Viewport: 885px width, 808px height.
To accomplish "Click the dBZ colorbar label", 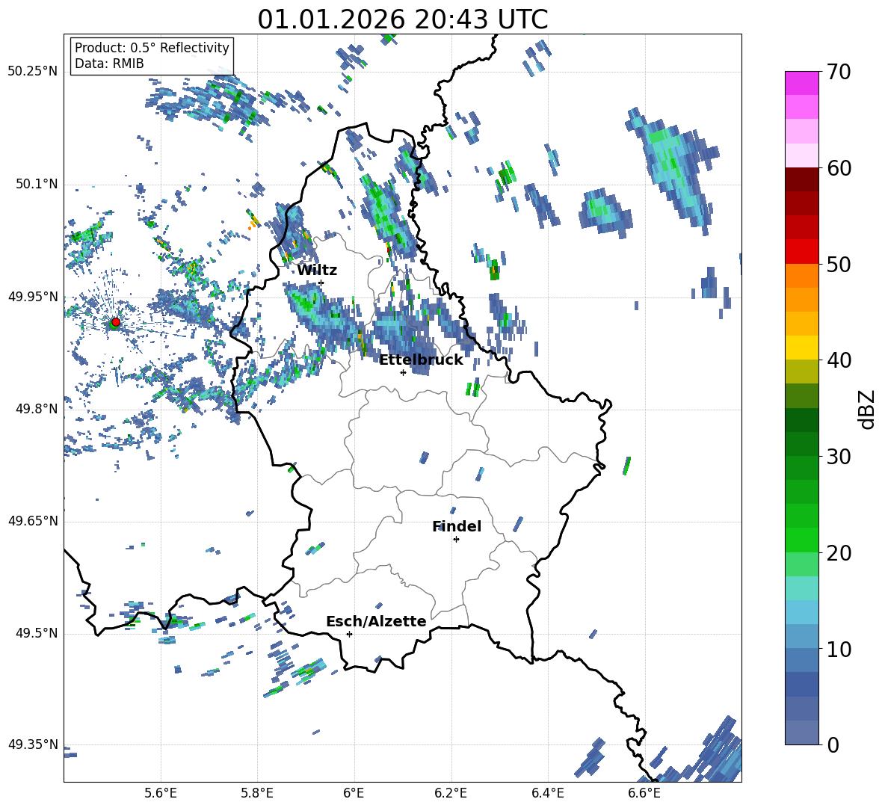I will point(868,409).
